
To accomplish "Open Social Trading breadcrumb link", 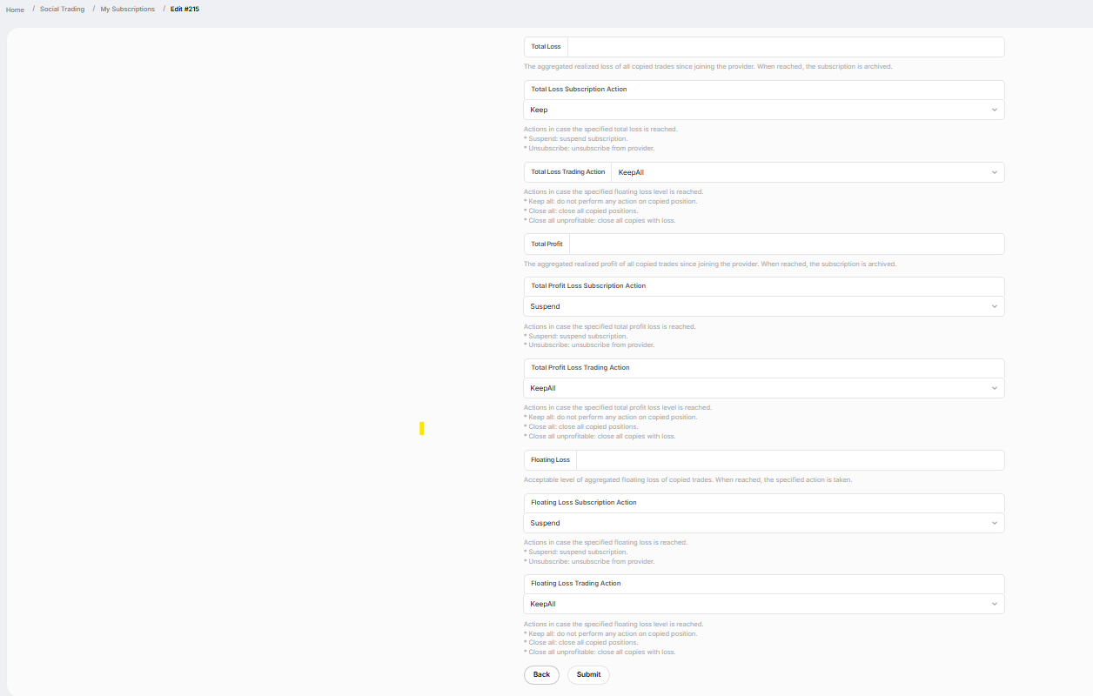I will (x=62, y=10).
